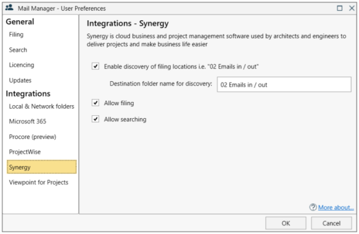The image size is (359, 234).
Task: Confirm settings with the OK button
Action: [x=286, y=223]
